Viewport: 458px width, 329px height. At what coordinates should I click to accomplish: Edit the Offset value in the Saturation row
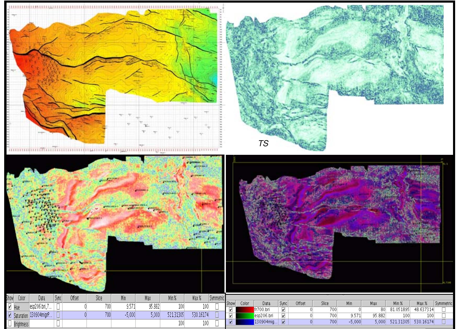[75, 315]
